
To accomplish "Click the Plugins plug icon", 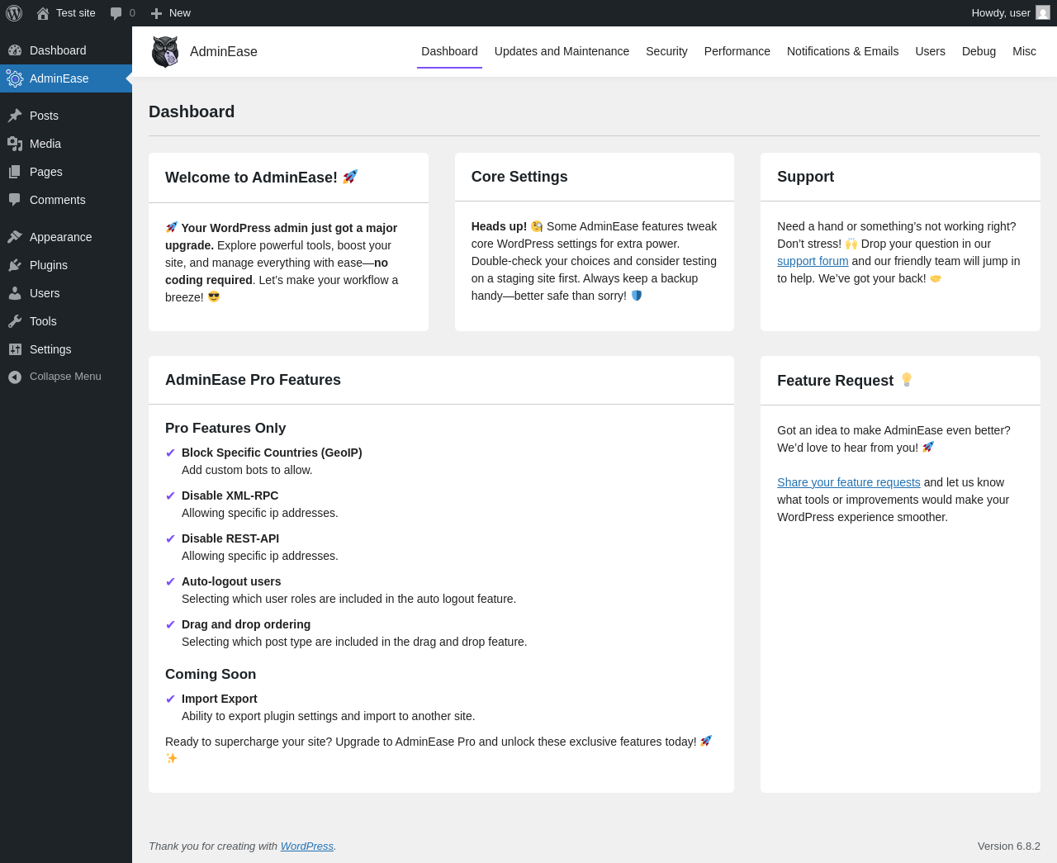I will (15, 265).
